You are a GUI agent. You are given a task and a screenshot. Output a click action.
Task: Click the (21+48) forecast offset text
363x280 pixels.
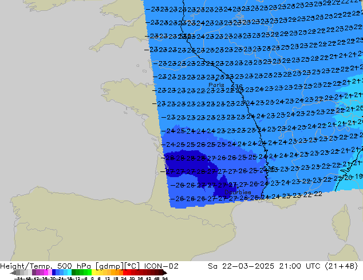click(x=341, y=266)
